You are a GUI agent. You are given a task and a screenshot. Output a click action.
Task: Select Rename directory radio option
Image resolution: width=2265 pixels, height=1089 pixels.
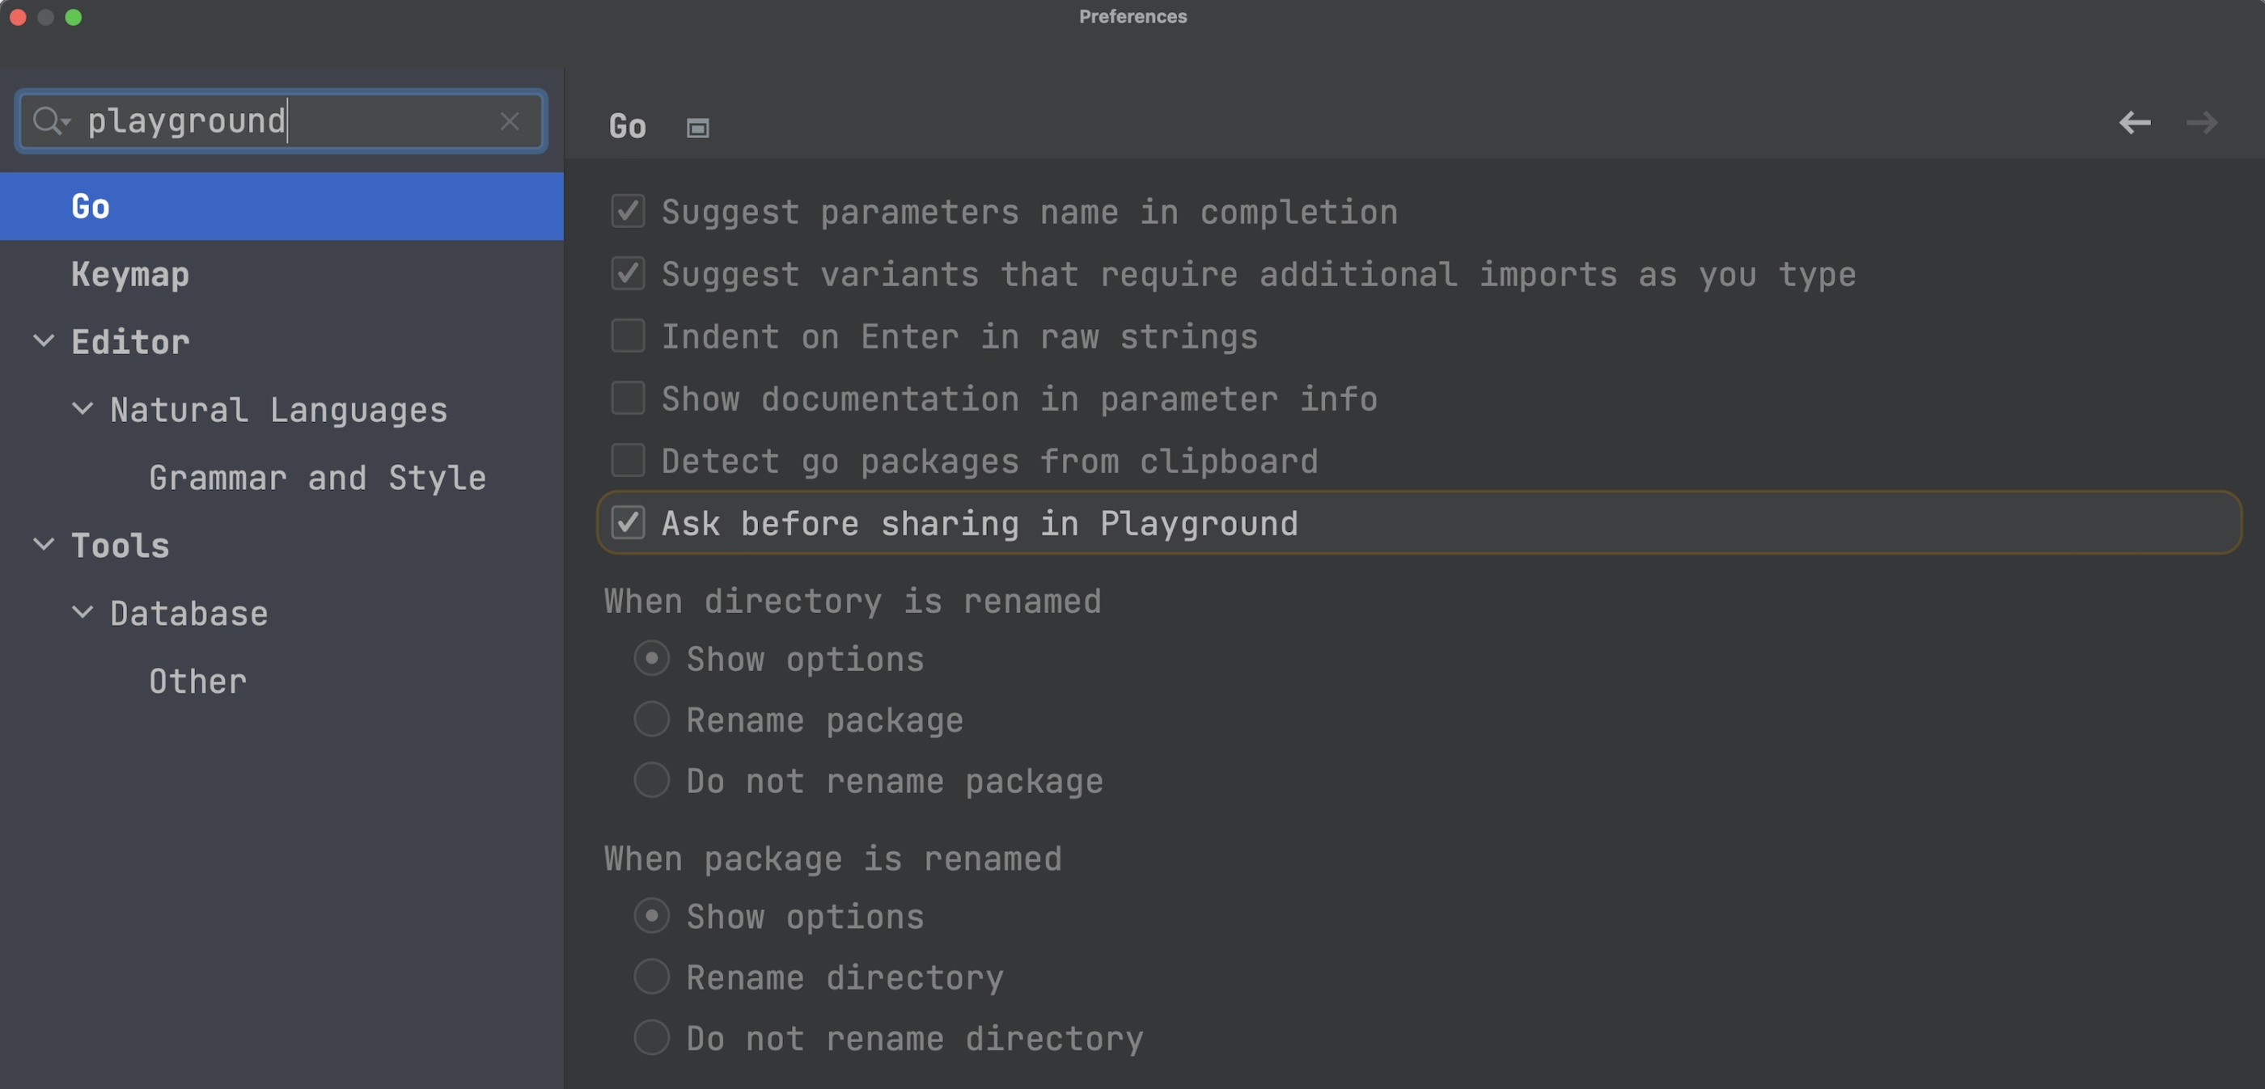tap(651, 977)
